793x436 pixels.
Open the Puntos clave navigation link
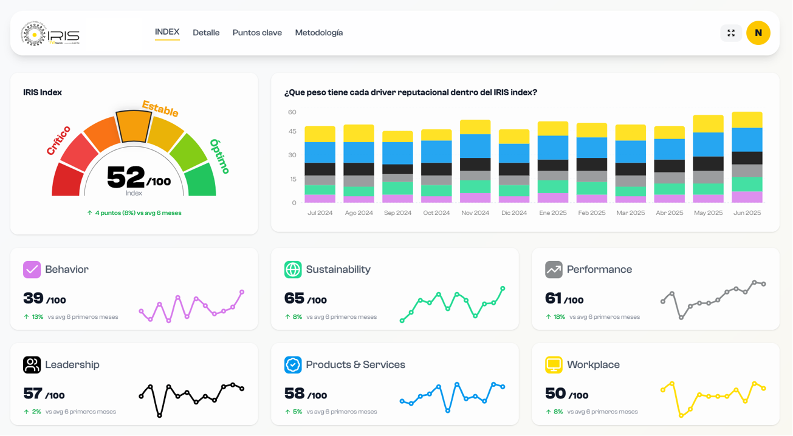click(257, 33)
